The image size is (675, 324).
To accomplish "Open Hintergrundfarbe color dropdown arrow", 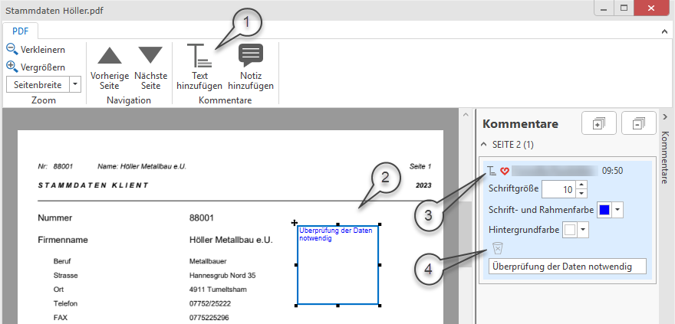I will [x=583, y=229].
